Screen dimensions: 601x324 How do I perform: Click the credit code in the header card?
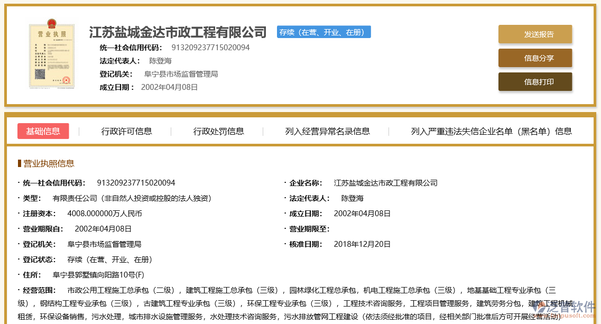coord(210,48)
